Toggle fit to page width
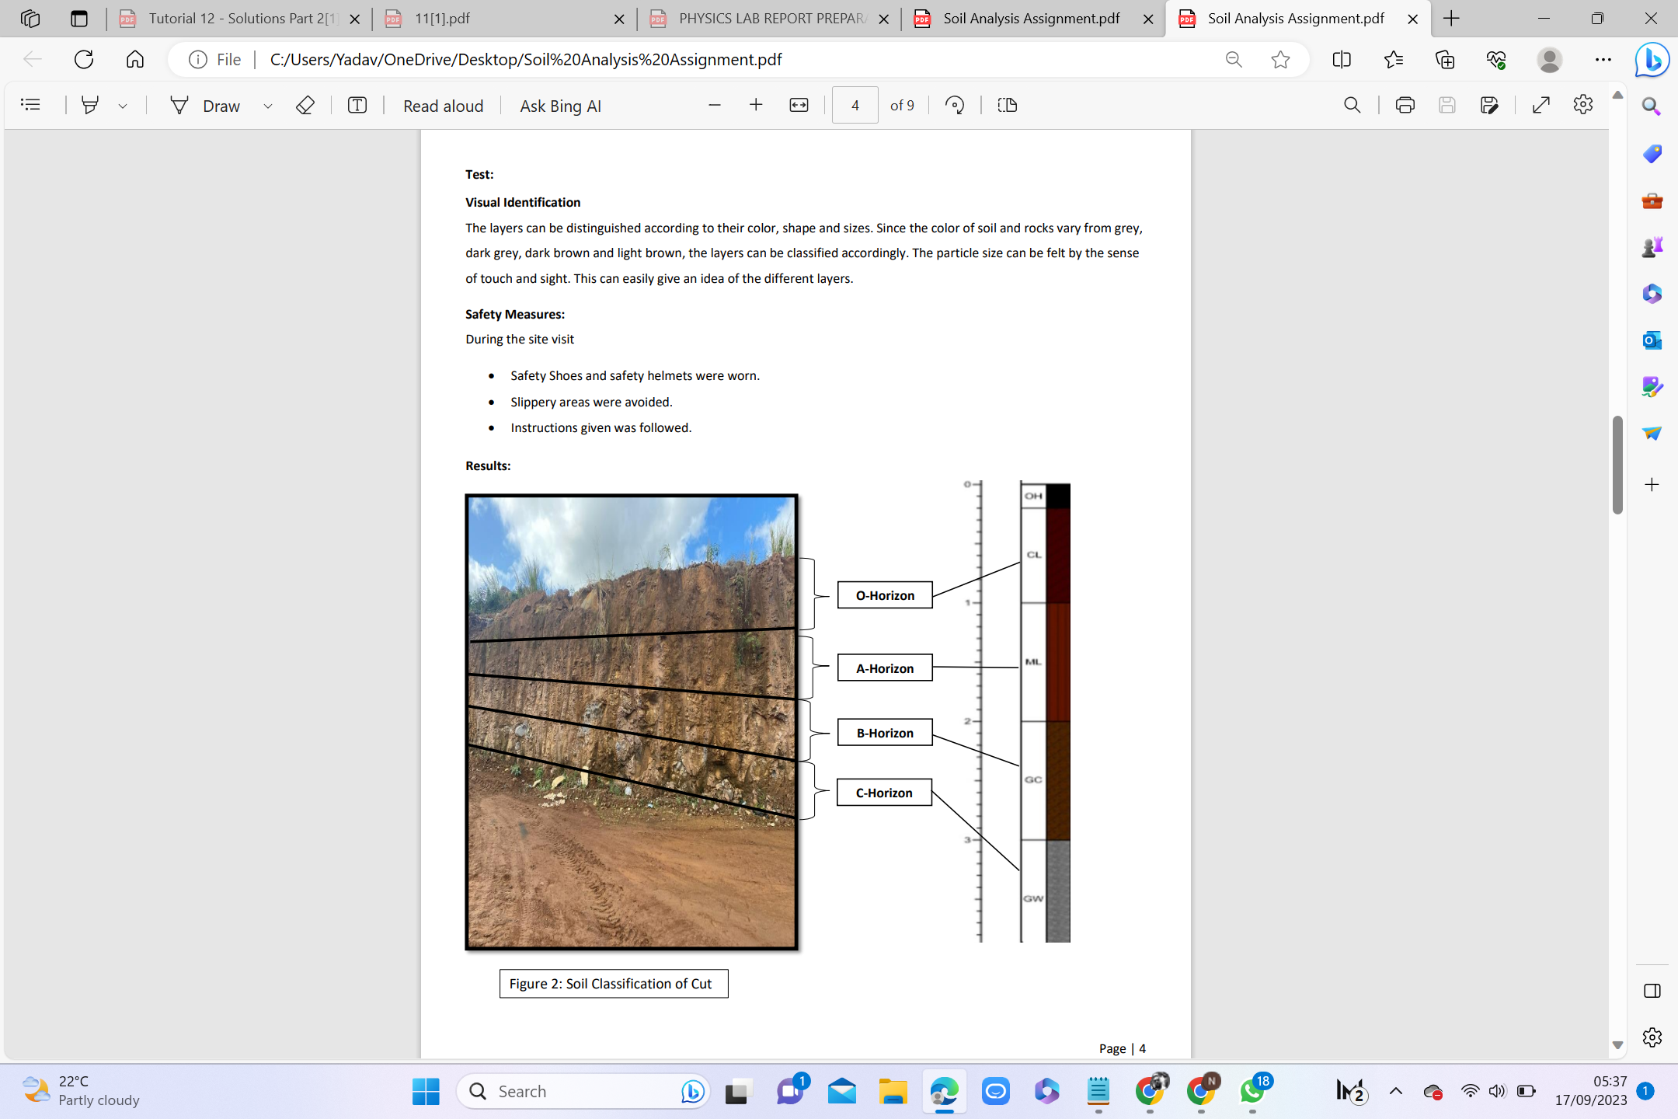 coord(798,105)
